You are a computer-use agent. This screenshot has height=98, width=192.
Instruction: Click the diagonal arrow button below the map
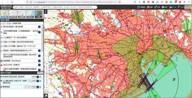coord(46,96)
